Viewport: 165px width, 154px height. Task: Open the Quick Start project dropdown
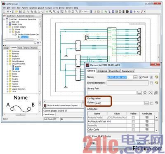point(40,16)
